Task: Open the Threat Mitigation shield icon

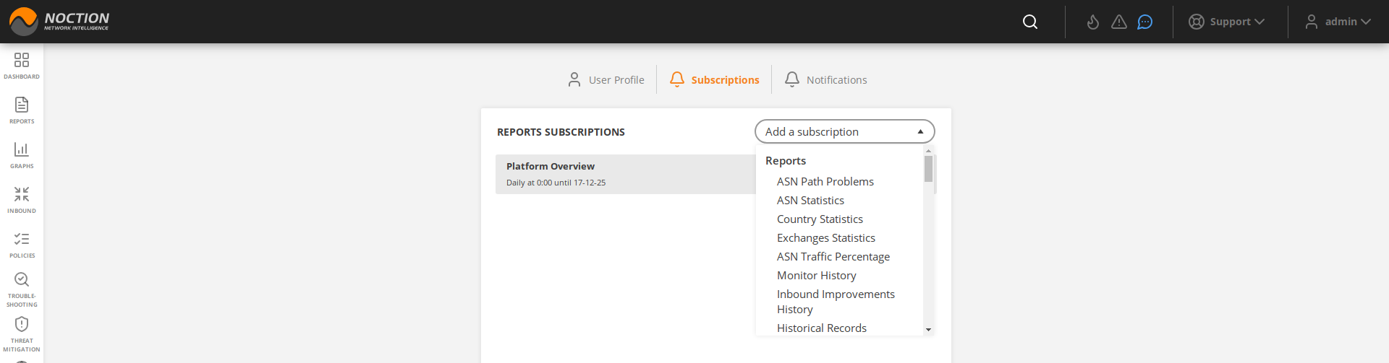Action: point(22,333)
